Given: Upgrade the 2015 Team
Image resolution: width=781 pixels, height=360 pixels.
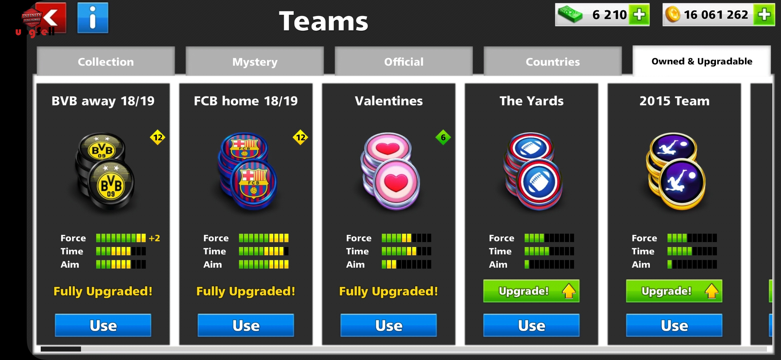Looking at the screenshot, I should 674,291.
